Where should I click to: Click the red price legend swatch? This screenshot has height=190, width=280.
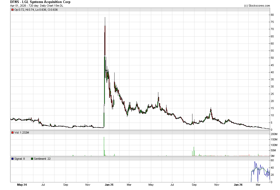click(x=12, y=10)
